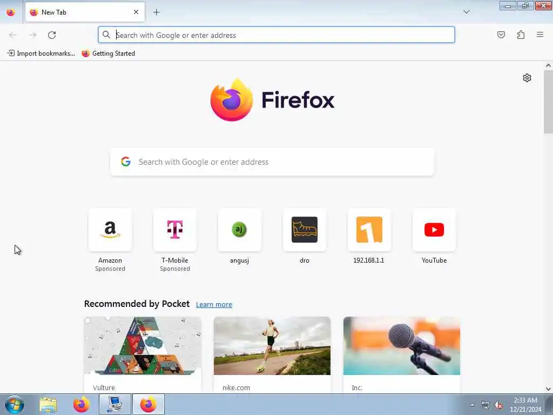Screen dimensions: 553x415
Task: Reload the current page
Action: [x=52, y=35]
